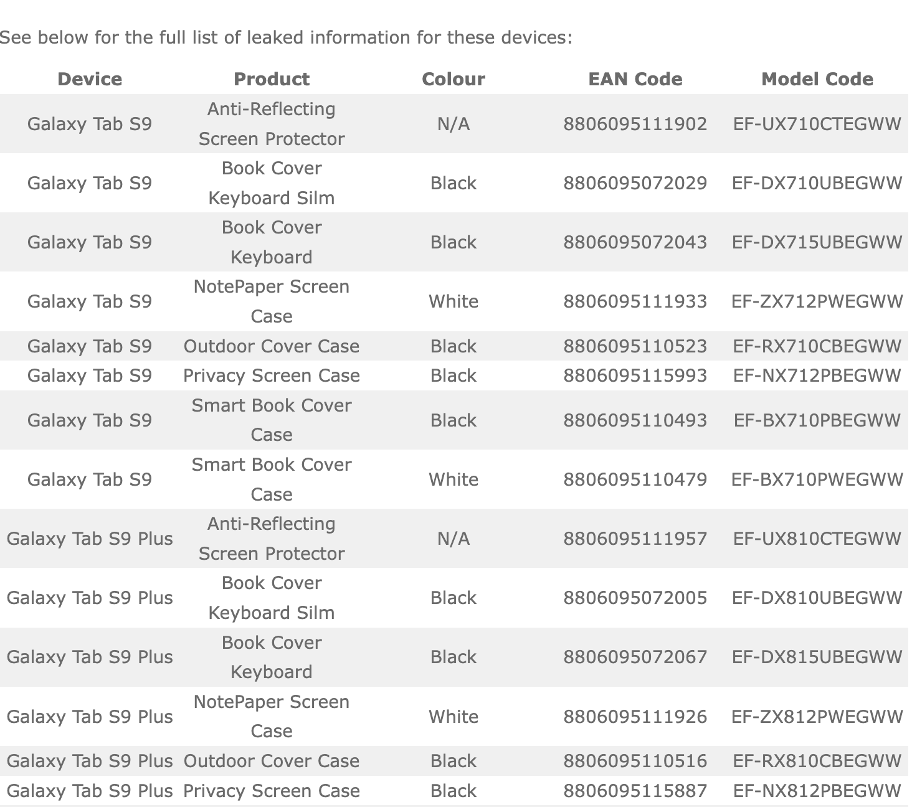Select model code EF-DX810UBEGWW
The height and width of the screenshot is (807, 912).
pos(817,598)
